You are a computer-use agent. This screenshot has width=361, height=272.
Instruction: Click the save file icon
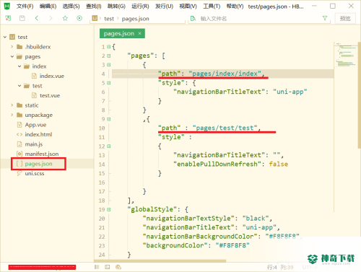22,18
